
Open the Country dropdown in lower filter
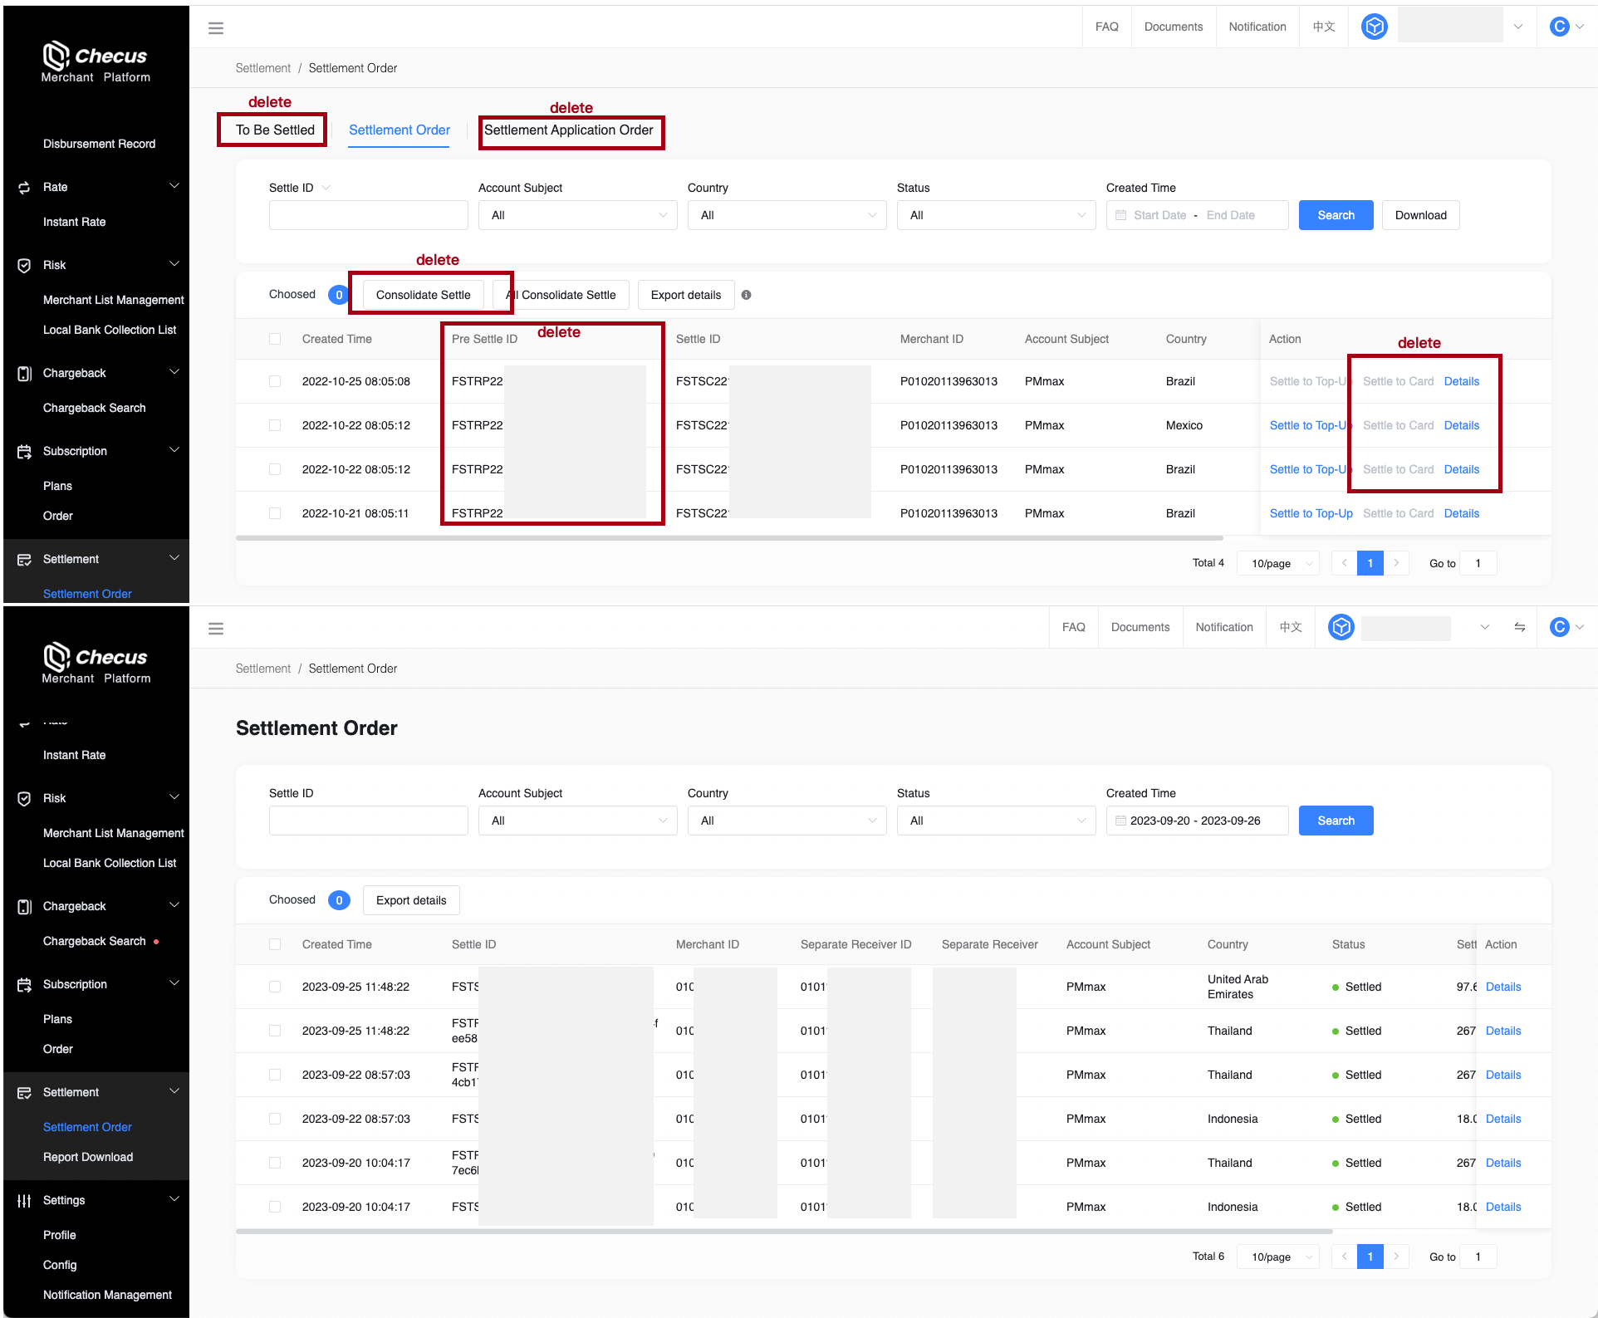point(786,821)
